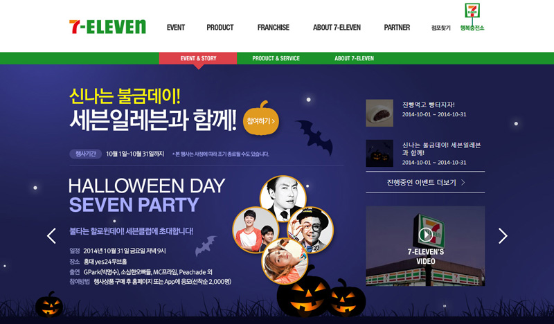Click the suited man's circular photo

click(283, 197)
